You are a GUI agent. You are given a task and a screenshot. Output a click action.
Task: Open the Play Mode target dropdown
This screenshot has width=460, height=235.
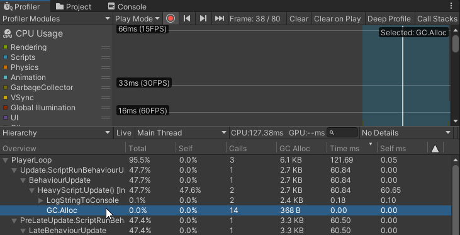(x=137, y=18)
